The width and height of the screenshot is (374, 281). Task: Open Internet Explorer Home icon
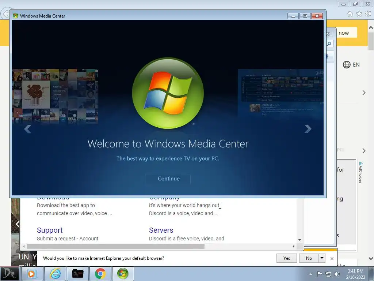350,14
